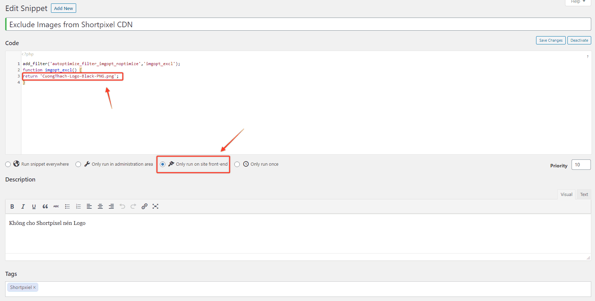The height and width of the screenshot is (301, 595).
Task: Save Changes to the snippet
Action: (551, 40)
